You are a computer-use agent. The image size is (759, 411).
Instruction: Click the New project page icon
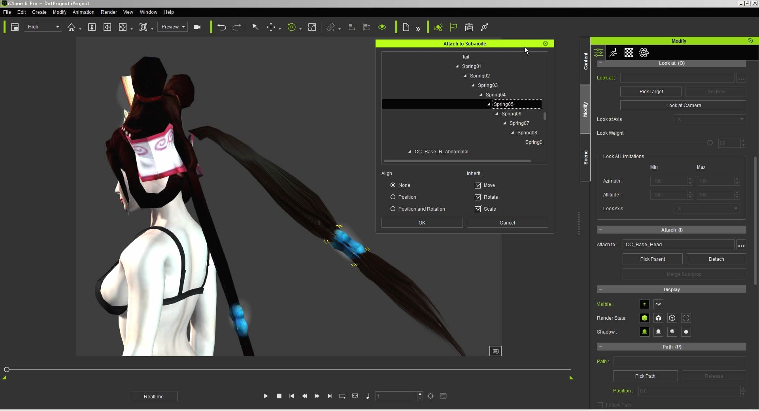[x=406, y=27]
